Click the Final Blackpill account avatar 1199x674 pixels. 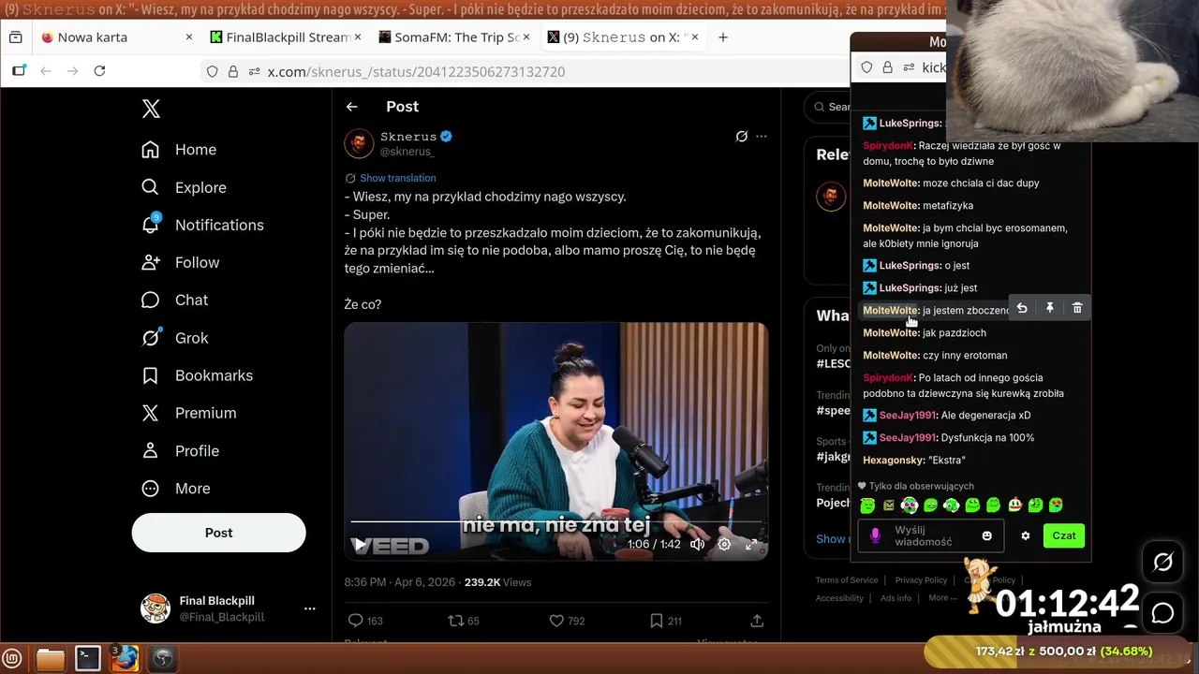coord(155,608)
